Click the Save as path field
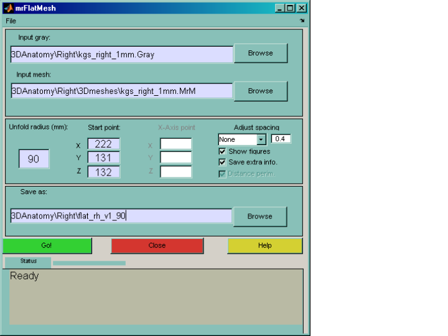Image resolution: width=448 pixels, height=336 pixels. [x=121, y=217]
